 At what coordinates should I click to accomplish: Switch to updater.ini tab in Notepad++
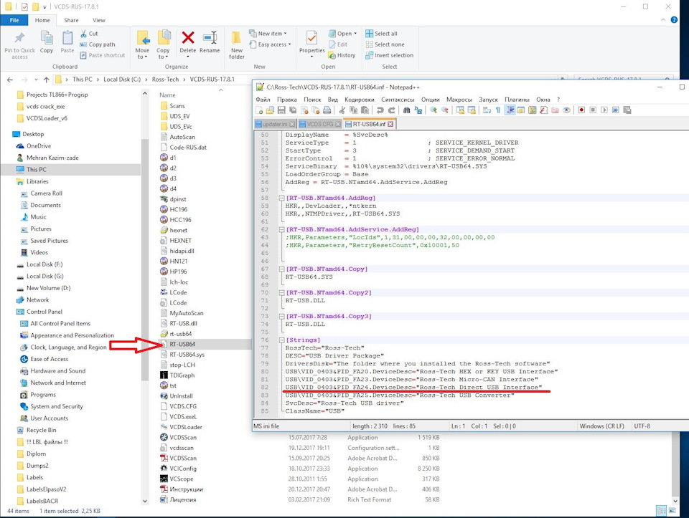tap(276, 124)
